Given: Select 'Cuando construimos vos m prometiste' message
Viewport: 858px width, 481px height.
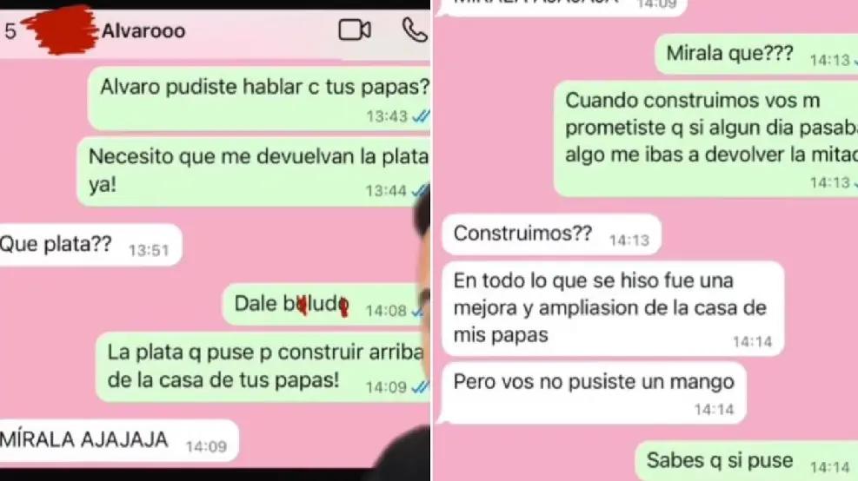Looking at the screenshot, I should tap(706, 139).
